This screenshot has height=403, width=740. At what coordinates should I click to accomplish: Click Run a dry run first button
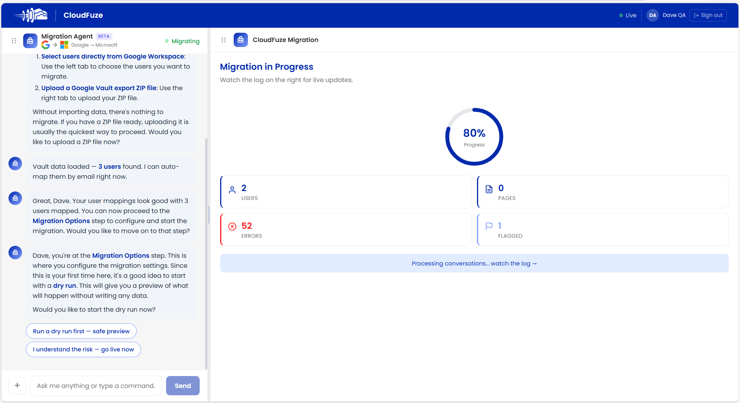tap(81, 331)
